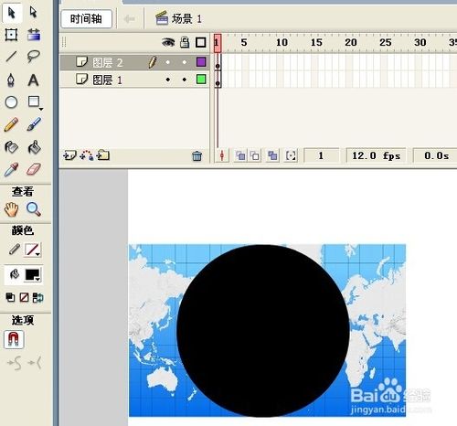The image size is (457, 426).
Task: Toggle visibility dot of 图层 2
Action: pos(167,62)
